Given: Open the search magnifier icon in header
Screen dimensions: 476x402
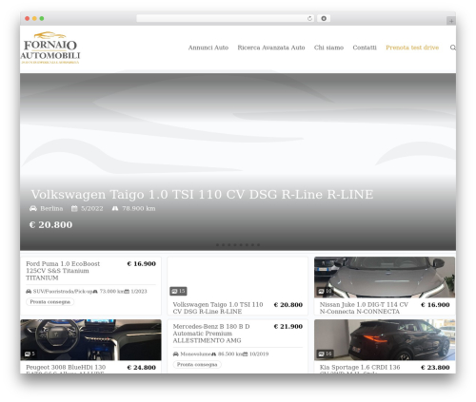Looking at the screenshot, I should tap(453, 48).
